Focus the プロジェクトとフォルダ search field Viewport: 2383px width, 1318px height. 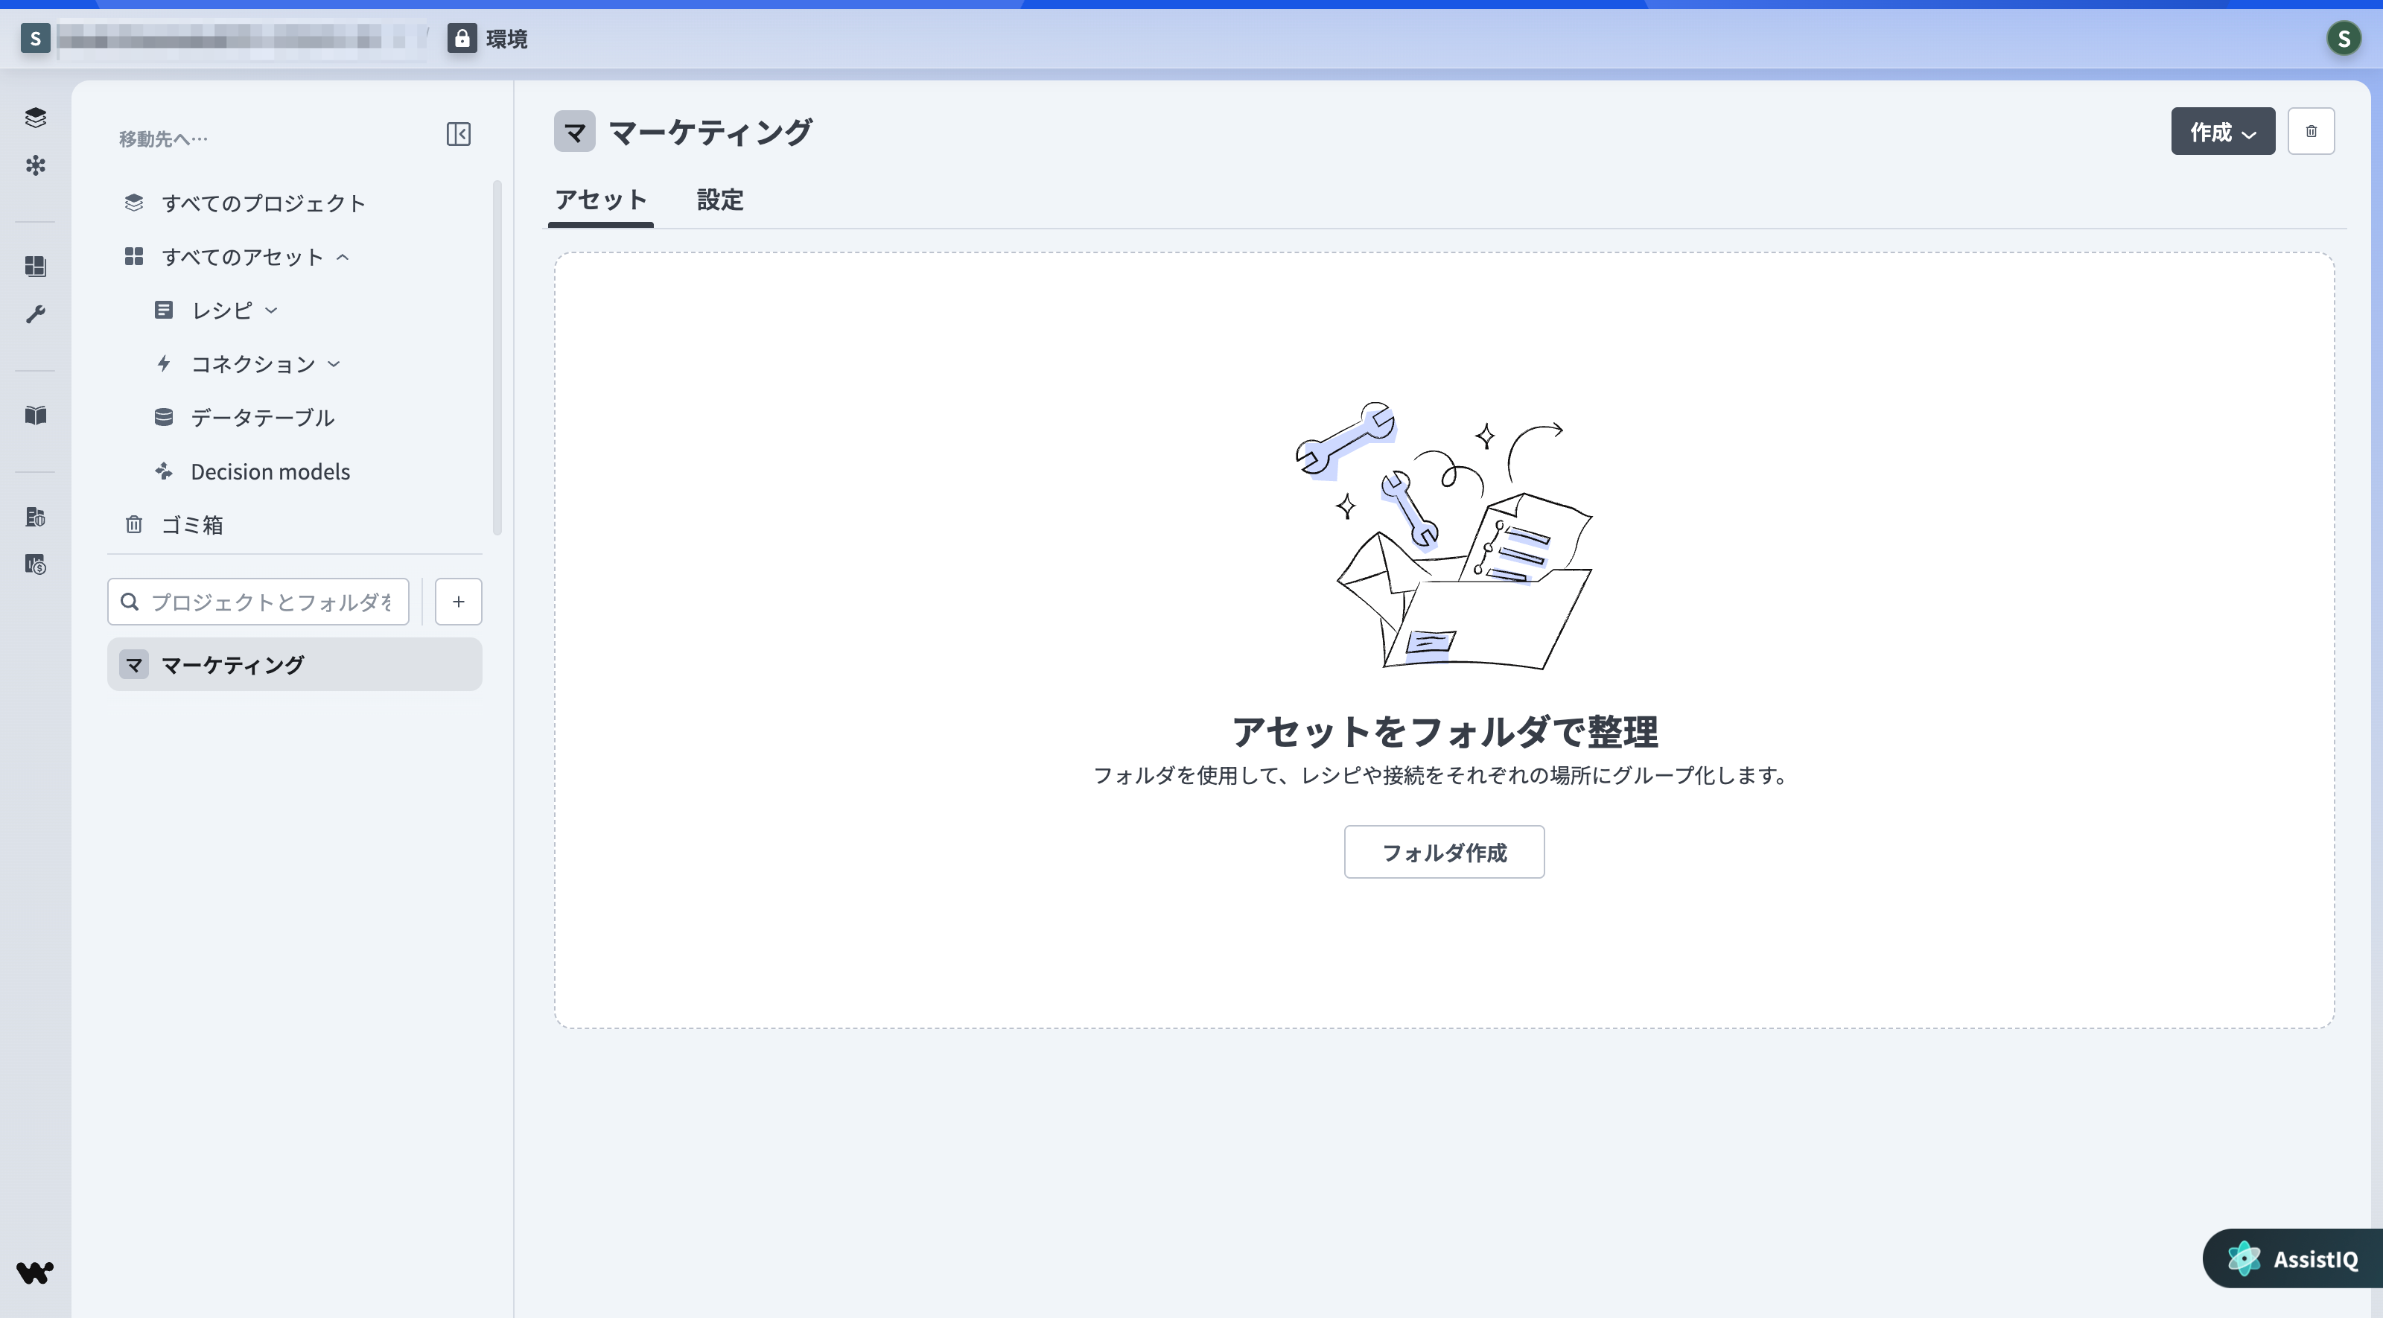(258, 602)
